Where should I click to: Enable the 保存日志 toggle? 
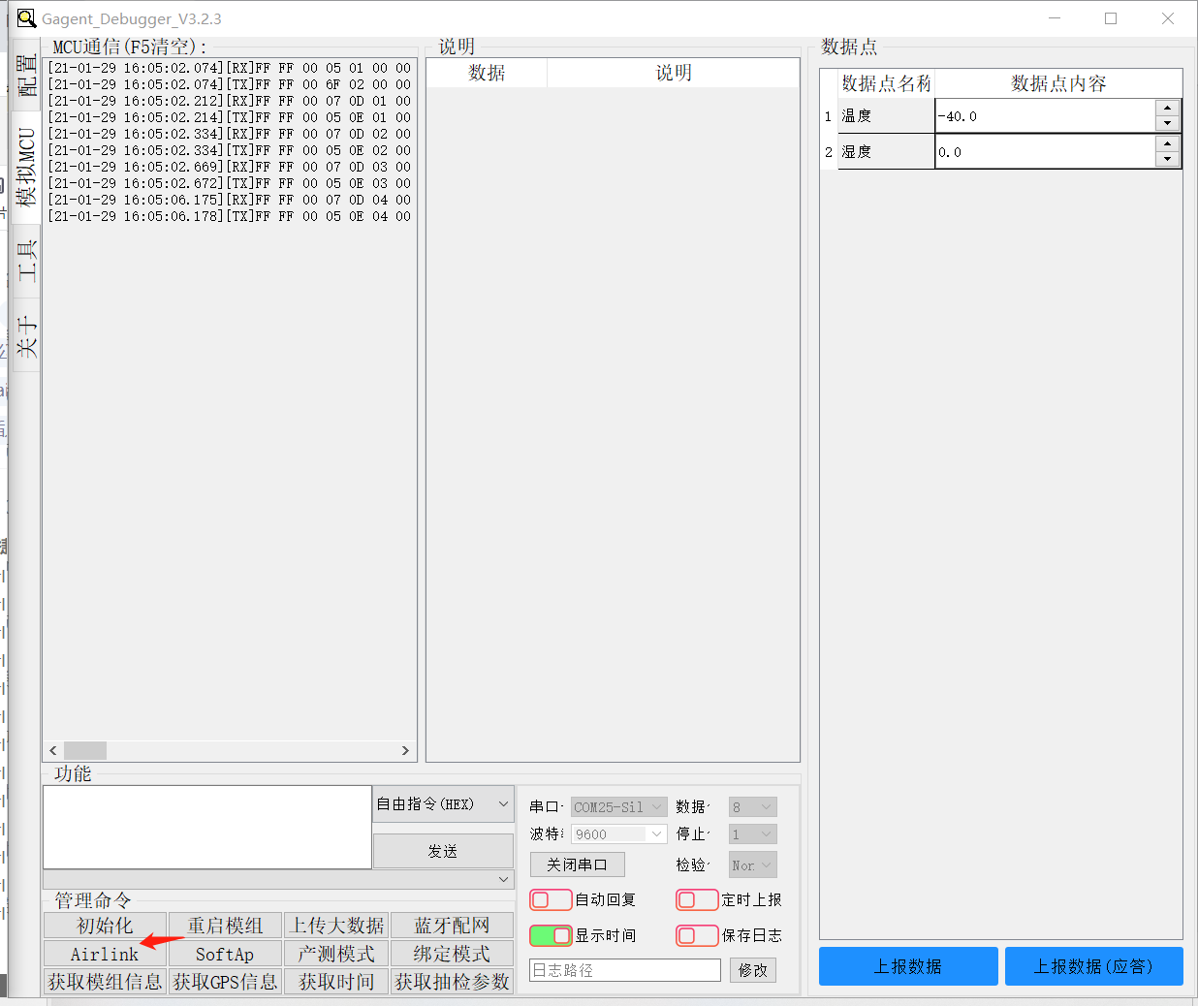tap(696, 935)
